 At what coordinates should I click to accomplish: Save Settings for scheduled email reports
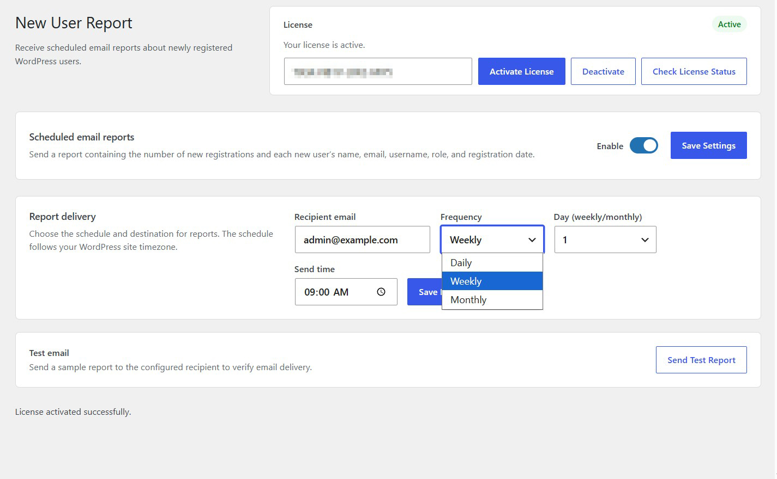(708, 145)
